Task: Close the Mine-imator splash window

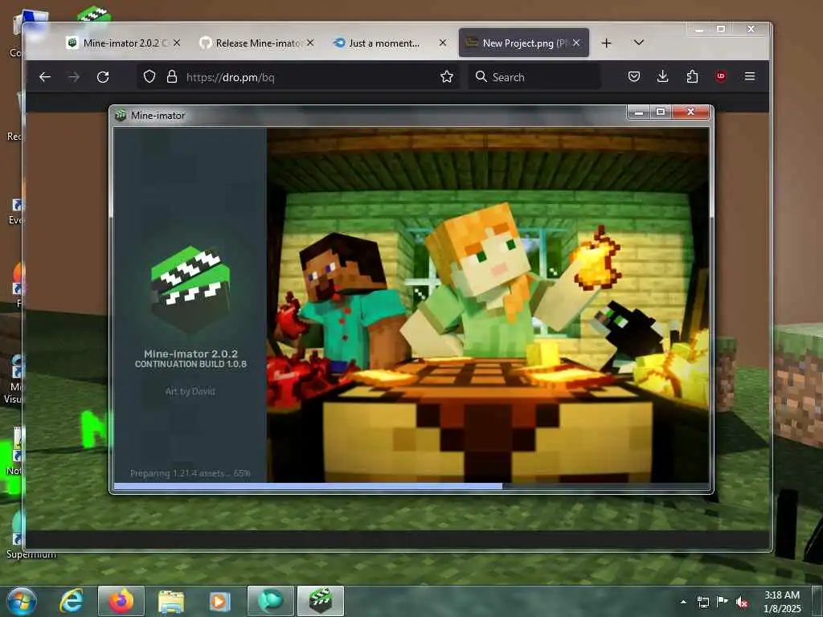Action: pos(690,112)
